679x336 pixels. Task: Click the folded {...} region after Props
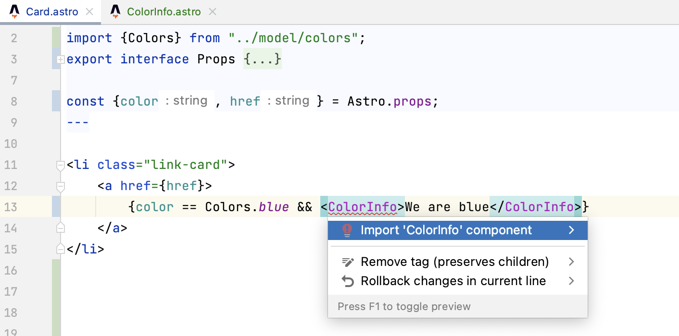[x=263, y=59]
